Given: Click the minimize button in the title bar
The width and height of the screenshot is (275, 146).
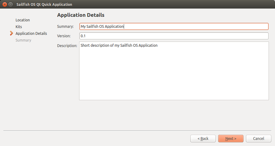Looking at the screenshot, I should point(11,5).
